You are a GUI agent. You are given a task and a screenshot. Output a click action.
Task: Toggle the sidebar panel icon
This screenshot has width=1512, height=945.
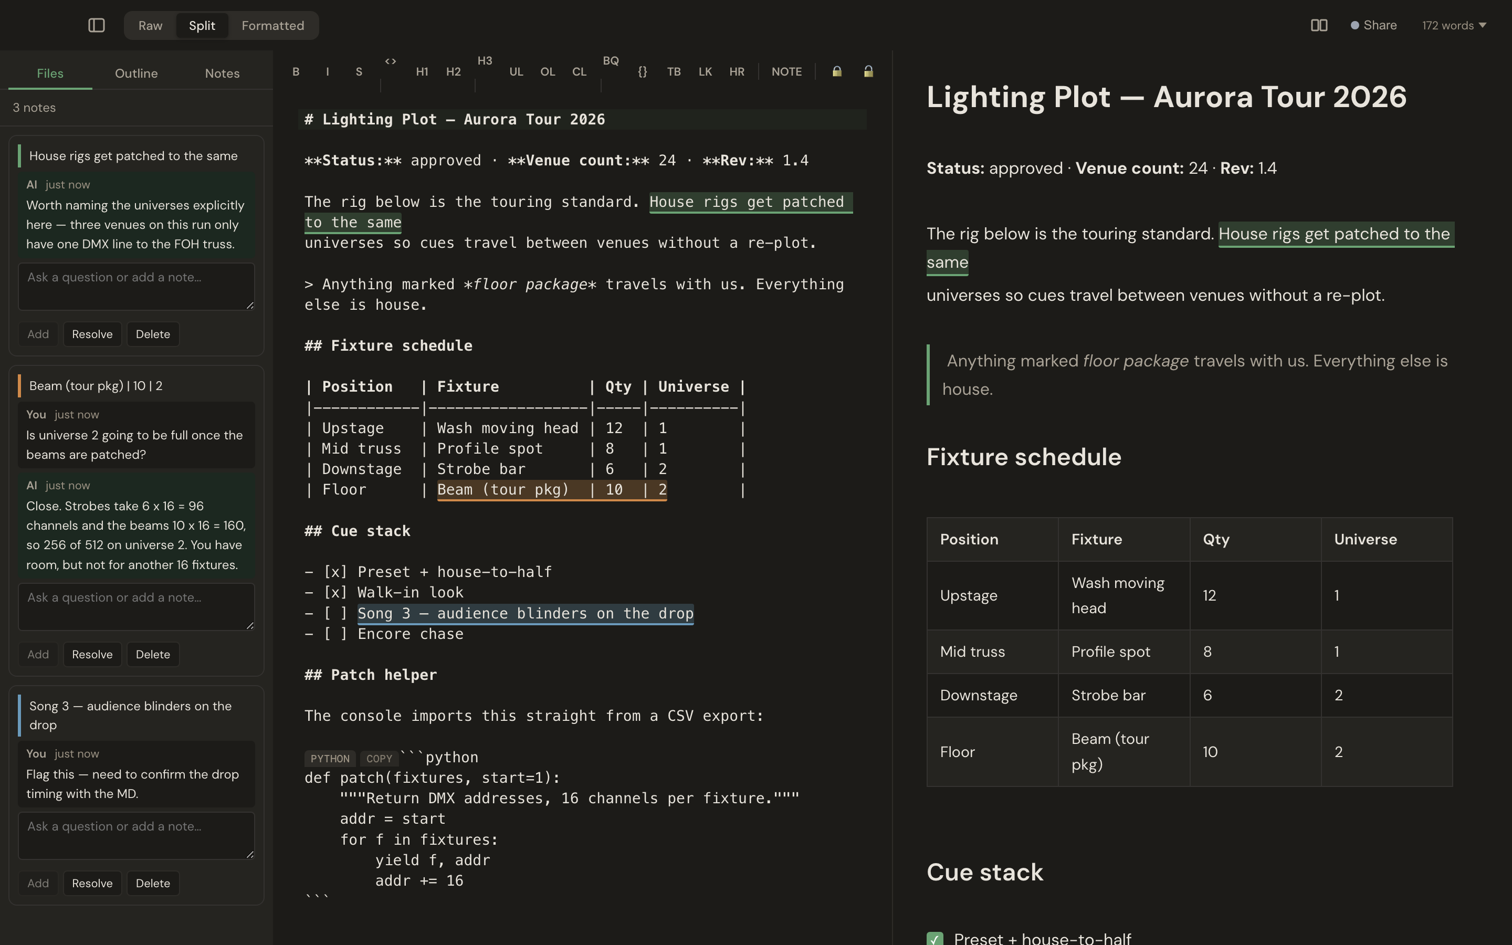coord(96,25)
